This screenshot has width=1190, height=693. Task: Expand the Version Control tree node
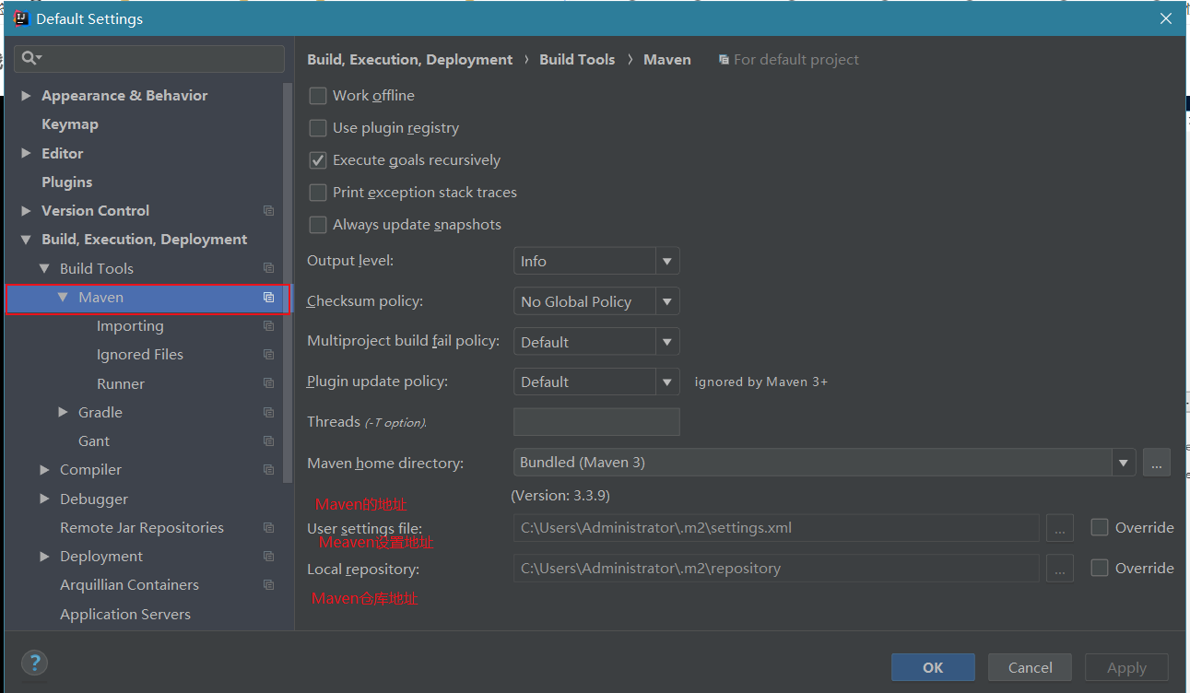click(x=26, y=211)
